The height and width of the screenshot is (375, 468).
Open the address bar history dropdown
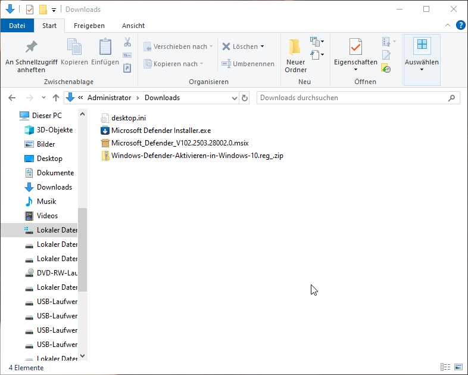tap(235, 98)
